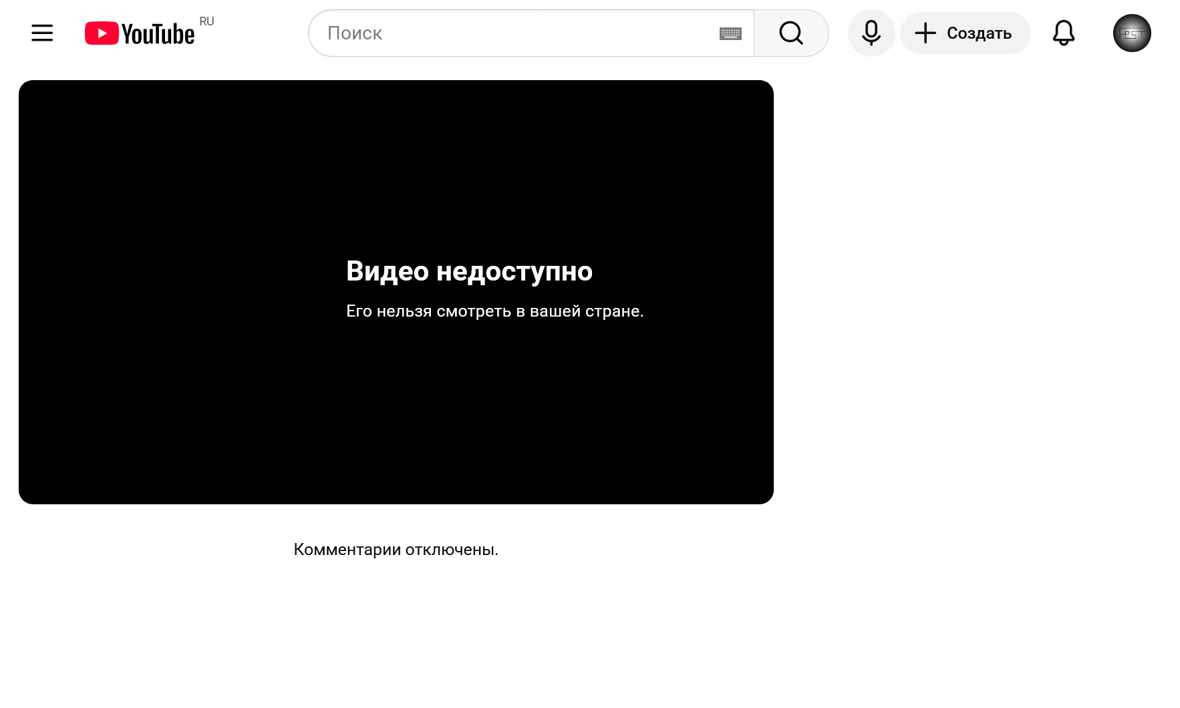Open the Создать create button
1180x708 pixels.
(x=965, y=33)
